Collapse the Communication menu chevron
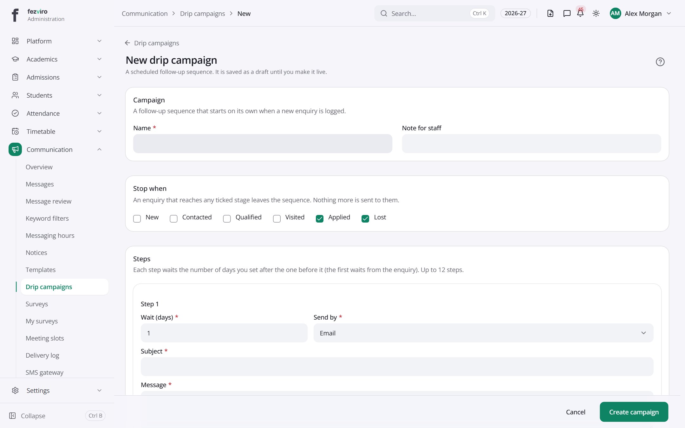 [99, 149]
